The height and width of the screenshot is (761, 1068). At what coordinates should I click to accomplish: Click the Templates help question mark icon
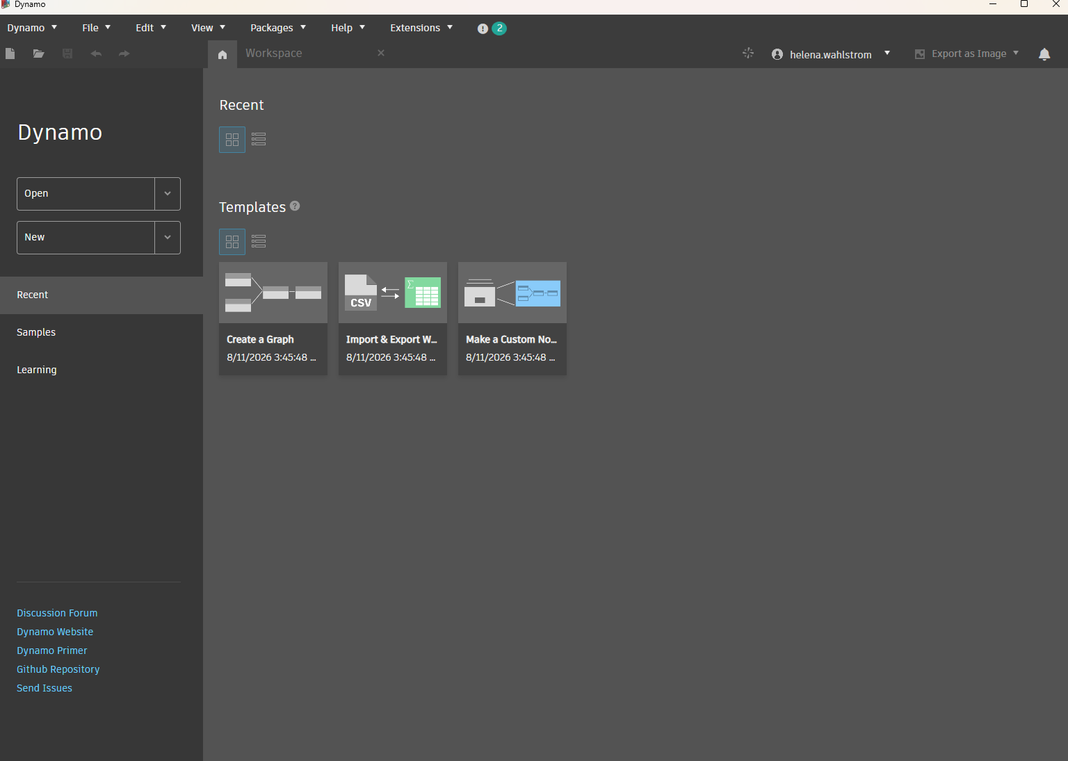(x=295, y=206)
